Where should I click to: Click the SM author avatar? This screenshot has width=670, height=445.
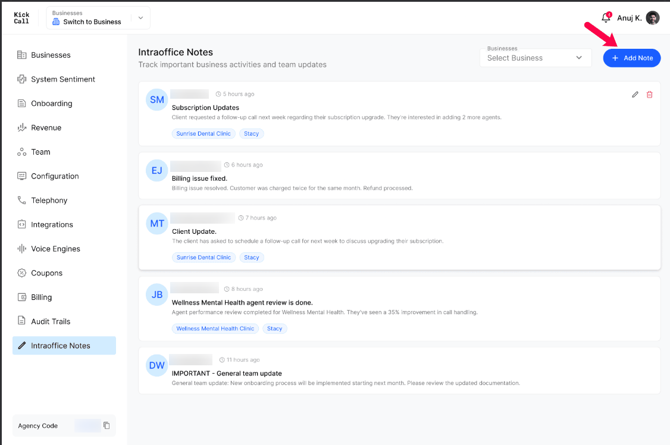(x=157, y=99)
